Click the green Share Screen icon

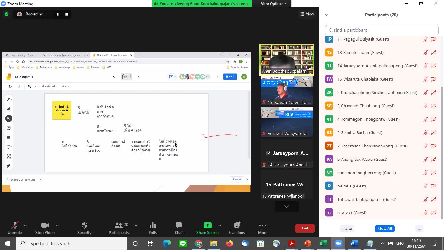(x=207, y=225)
